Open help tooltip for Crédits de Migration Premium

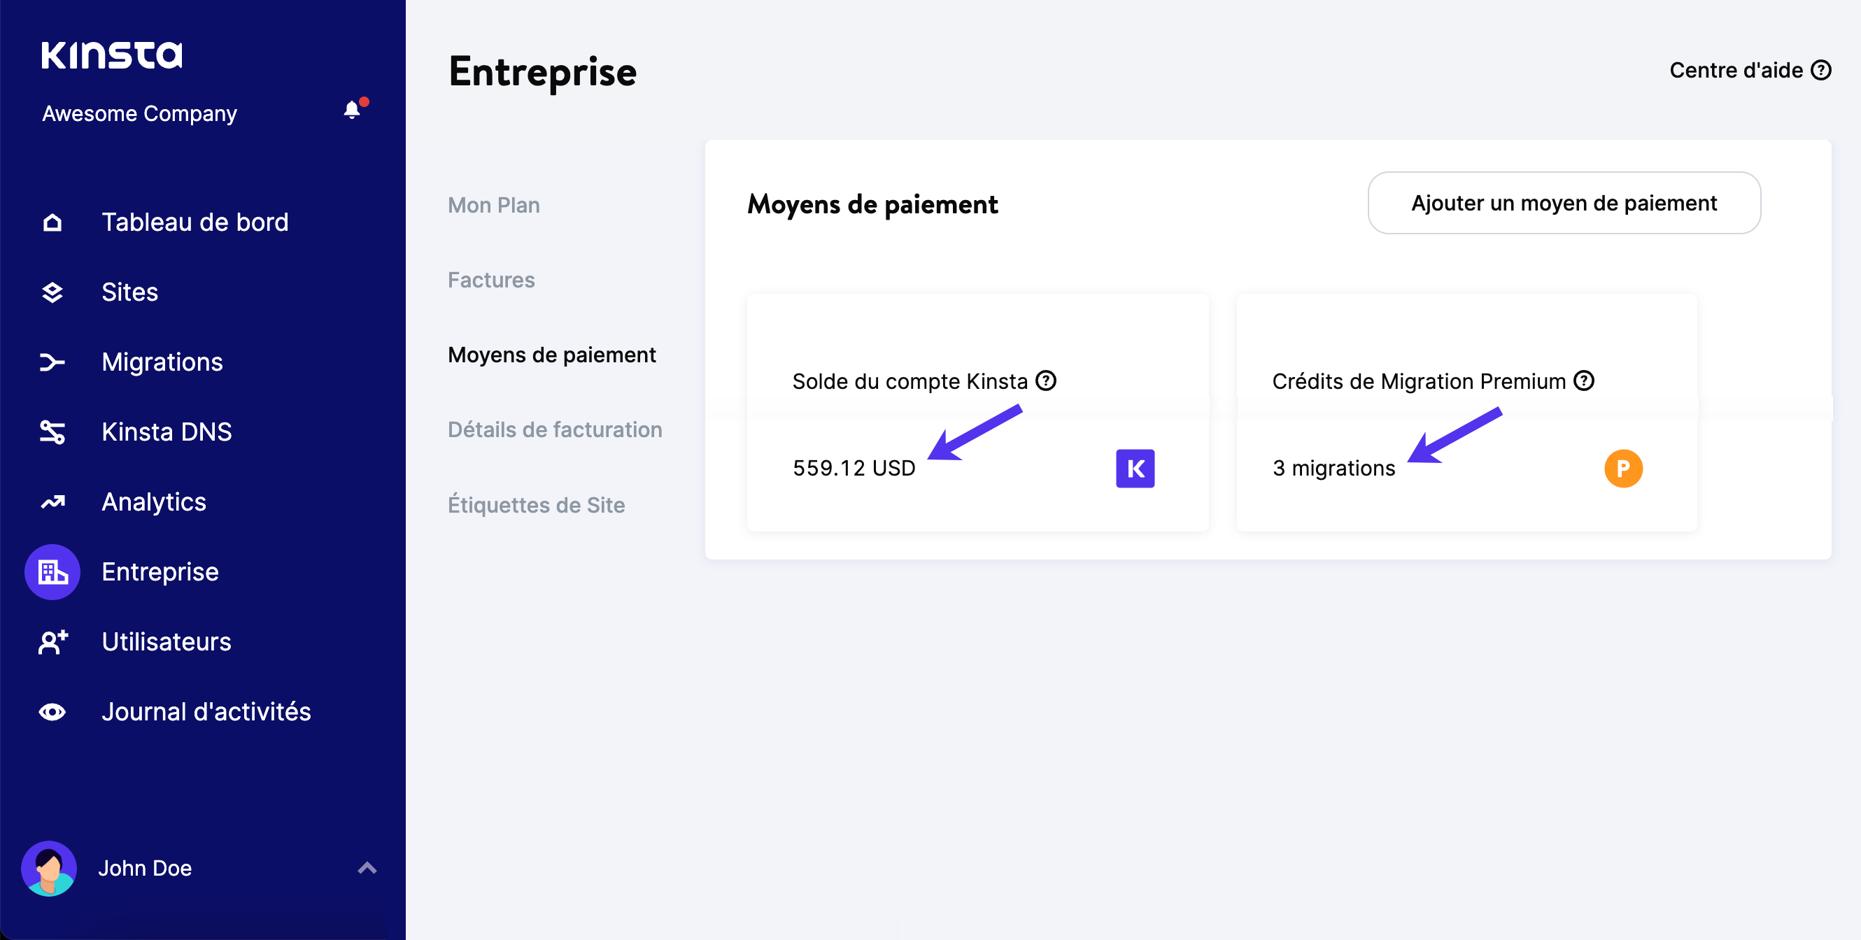tap(1585, 381)
